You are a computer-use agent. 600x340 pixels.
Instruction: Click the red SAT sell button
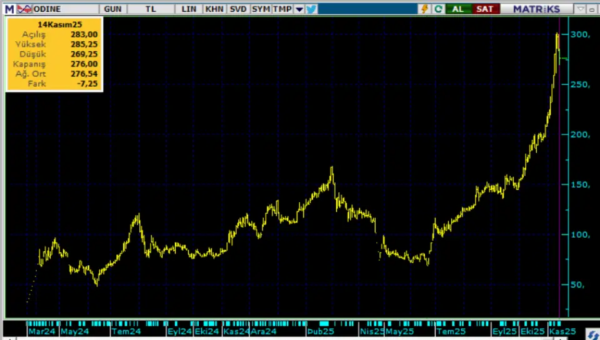click(484, 9)
